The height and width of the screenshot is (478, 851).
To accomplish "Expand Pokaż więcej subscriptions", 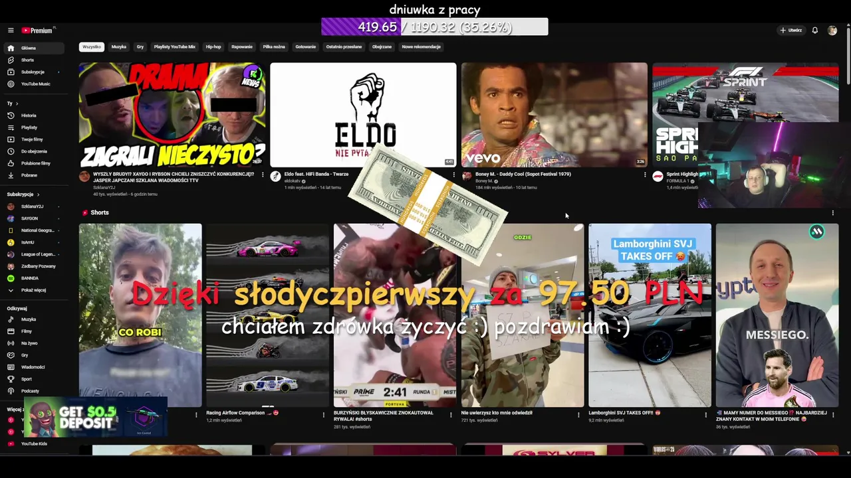I will tap(35, 290).
